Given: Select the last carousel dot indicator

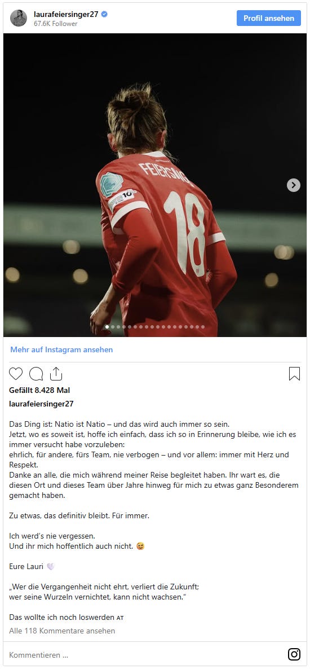Looking at the screenshot, I should (203, 327).
